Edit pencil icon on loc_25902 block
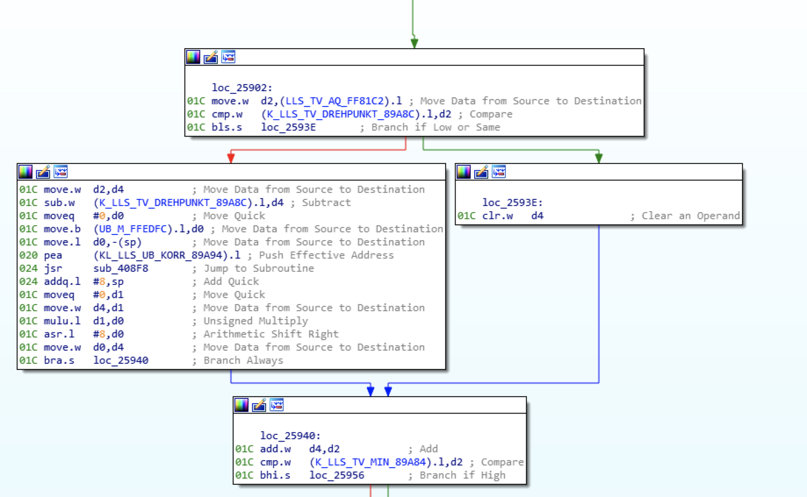This screenshot has height=497, width=807. (x=211, y=57)
